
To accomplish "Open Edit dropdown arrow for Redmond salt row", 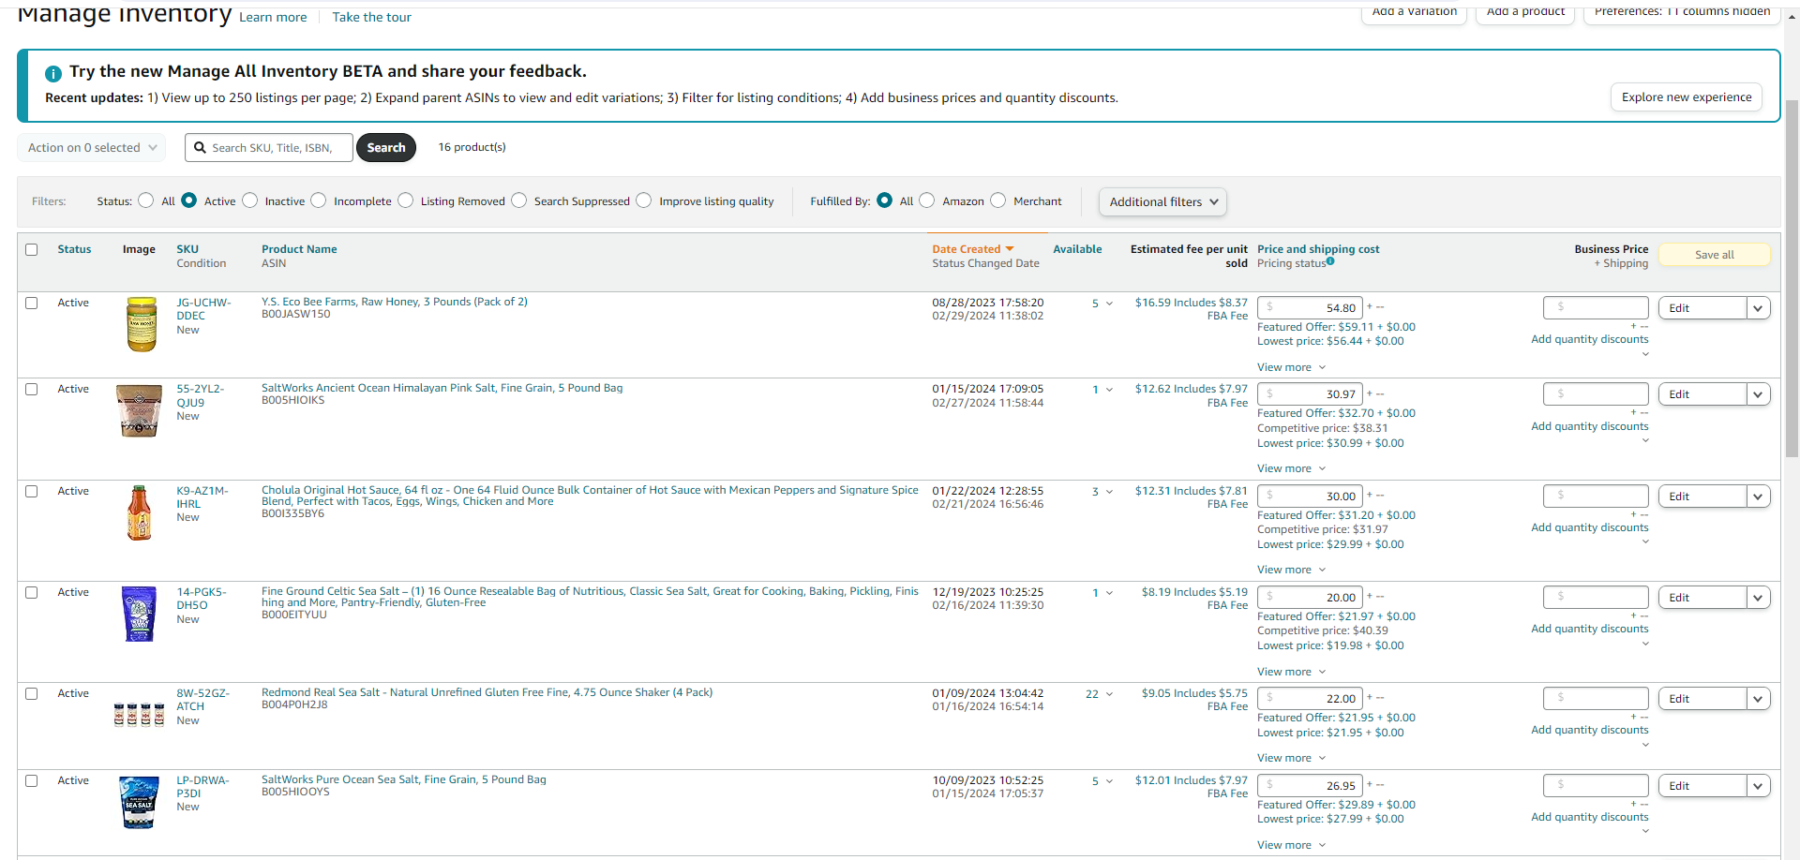I will coord(1758,699).
